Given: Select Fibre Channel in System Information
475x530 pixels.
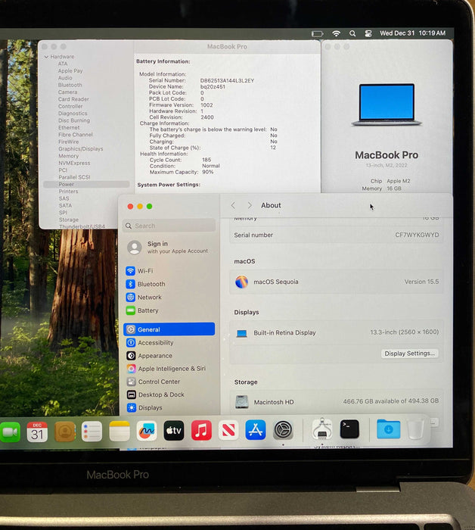Looking at the screenshot, I should point(76,135).
